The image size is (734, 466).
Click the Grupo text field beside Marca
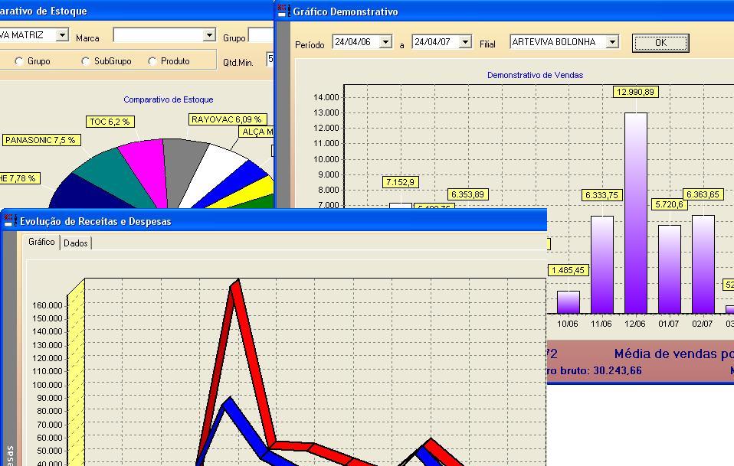click(x=261, y=35)
